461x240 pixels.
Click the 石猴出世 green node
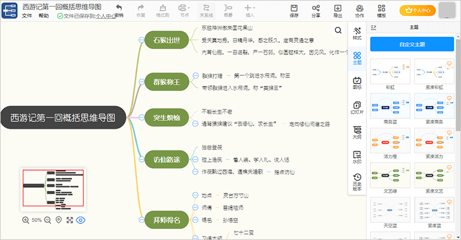[x=167, y=40]
